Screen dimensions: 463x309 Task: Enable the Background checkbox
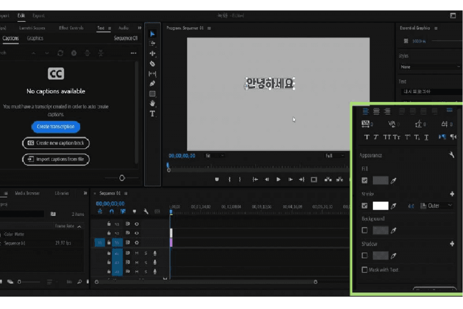[365, 230]
